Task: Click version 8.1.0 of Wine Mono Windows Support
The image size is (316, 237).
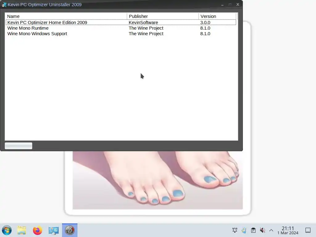Action: [x=205, y=34]
